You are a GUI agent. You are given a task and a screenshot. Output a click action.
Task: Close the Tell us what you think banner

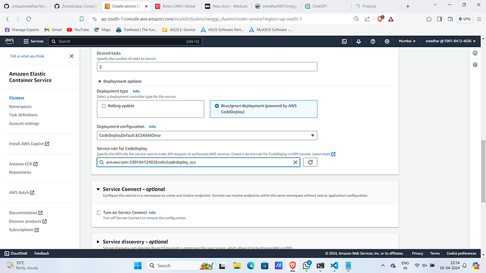(72, 56)
